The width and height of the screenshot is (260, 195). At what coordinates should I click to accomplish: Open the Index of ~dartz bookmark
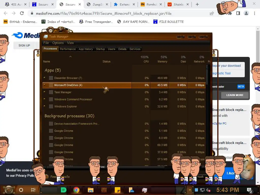coord(58,22)
